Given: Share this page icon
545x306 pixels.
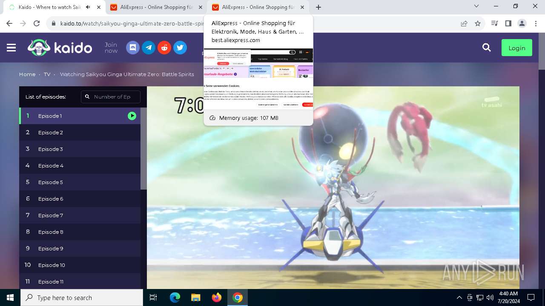Looking at the screenshot, I should [464, 23].
